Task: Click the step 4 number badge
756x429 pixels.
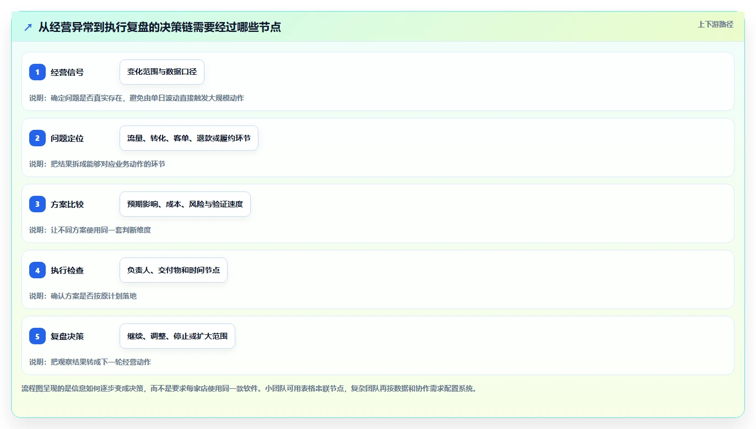Action: click(x=37, y=270)
